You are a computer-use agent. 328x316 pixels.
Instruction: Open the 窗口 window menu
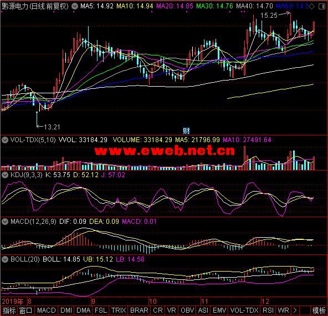(25, 310)
